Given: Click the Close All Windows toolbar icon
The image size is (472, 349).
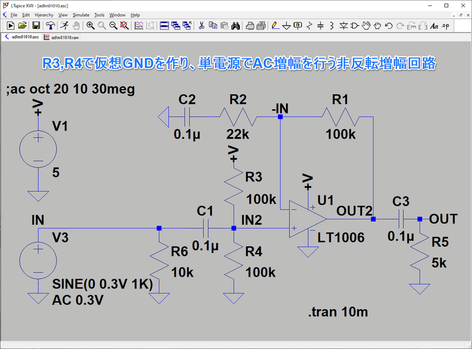Looking at the screenshot, I should pos(187,26).
